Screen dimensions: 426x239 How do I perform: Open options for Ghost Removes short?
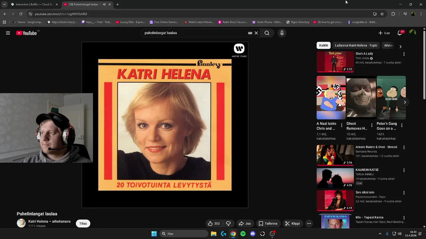coord(372,125)
